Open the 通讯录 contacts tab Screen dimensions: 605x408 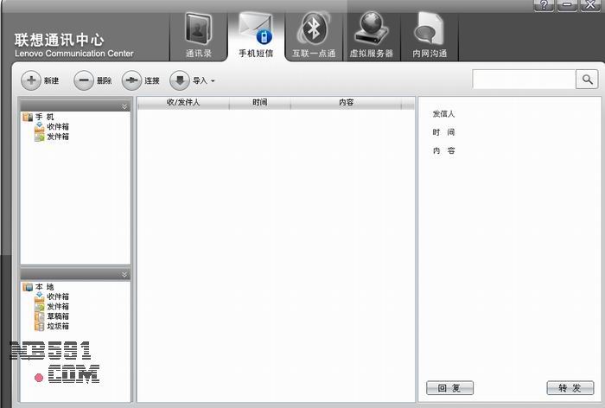[x=198, y=36]
